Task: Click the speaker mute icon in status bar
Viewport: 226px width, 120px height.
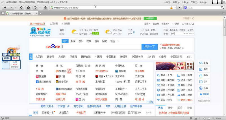Action: [x=204, y=118]
